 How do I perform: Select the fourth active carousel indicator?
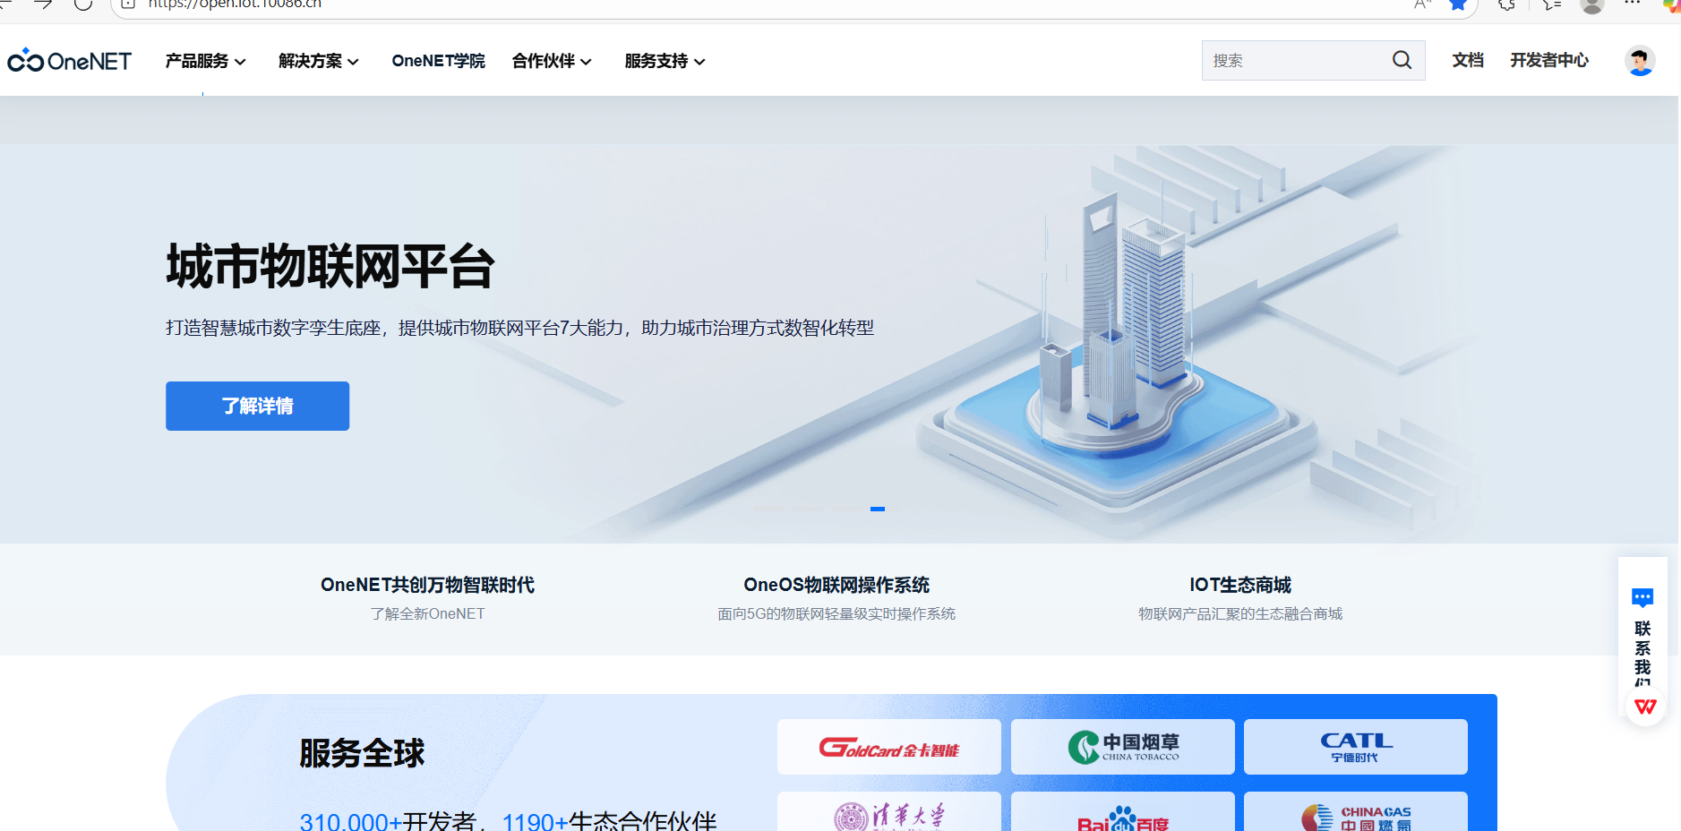point(878,509)
